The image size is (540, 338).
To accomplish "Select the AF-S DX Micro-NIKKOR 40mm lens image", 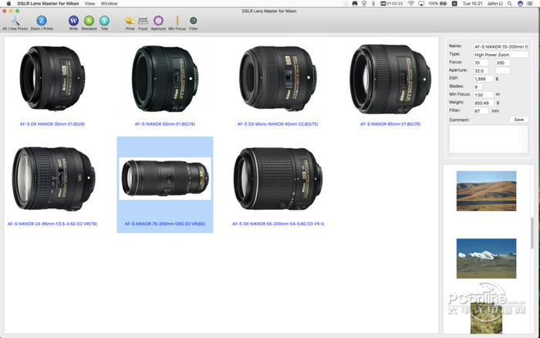I will [278, 79].
